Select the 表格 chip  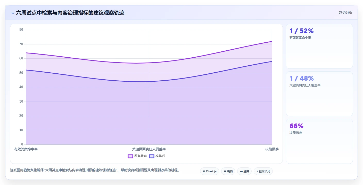(228, 171)
